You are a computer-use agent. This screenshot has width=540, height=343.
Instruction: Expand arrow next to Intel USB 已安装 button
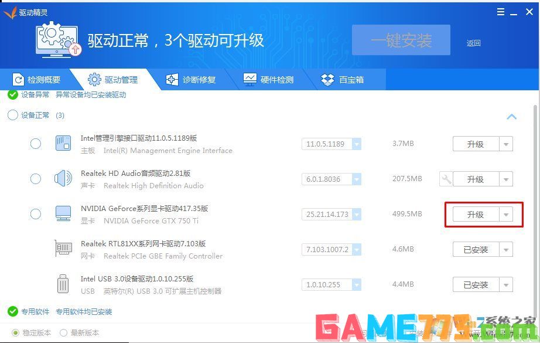[506, 285]
